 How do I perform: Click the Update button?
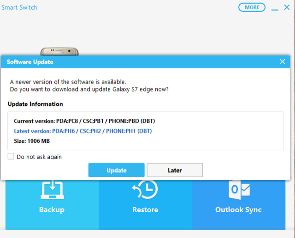pyautogui.click(x=116, y=170)
